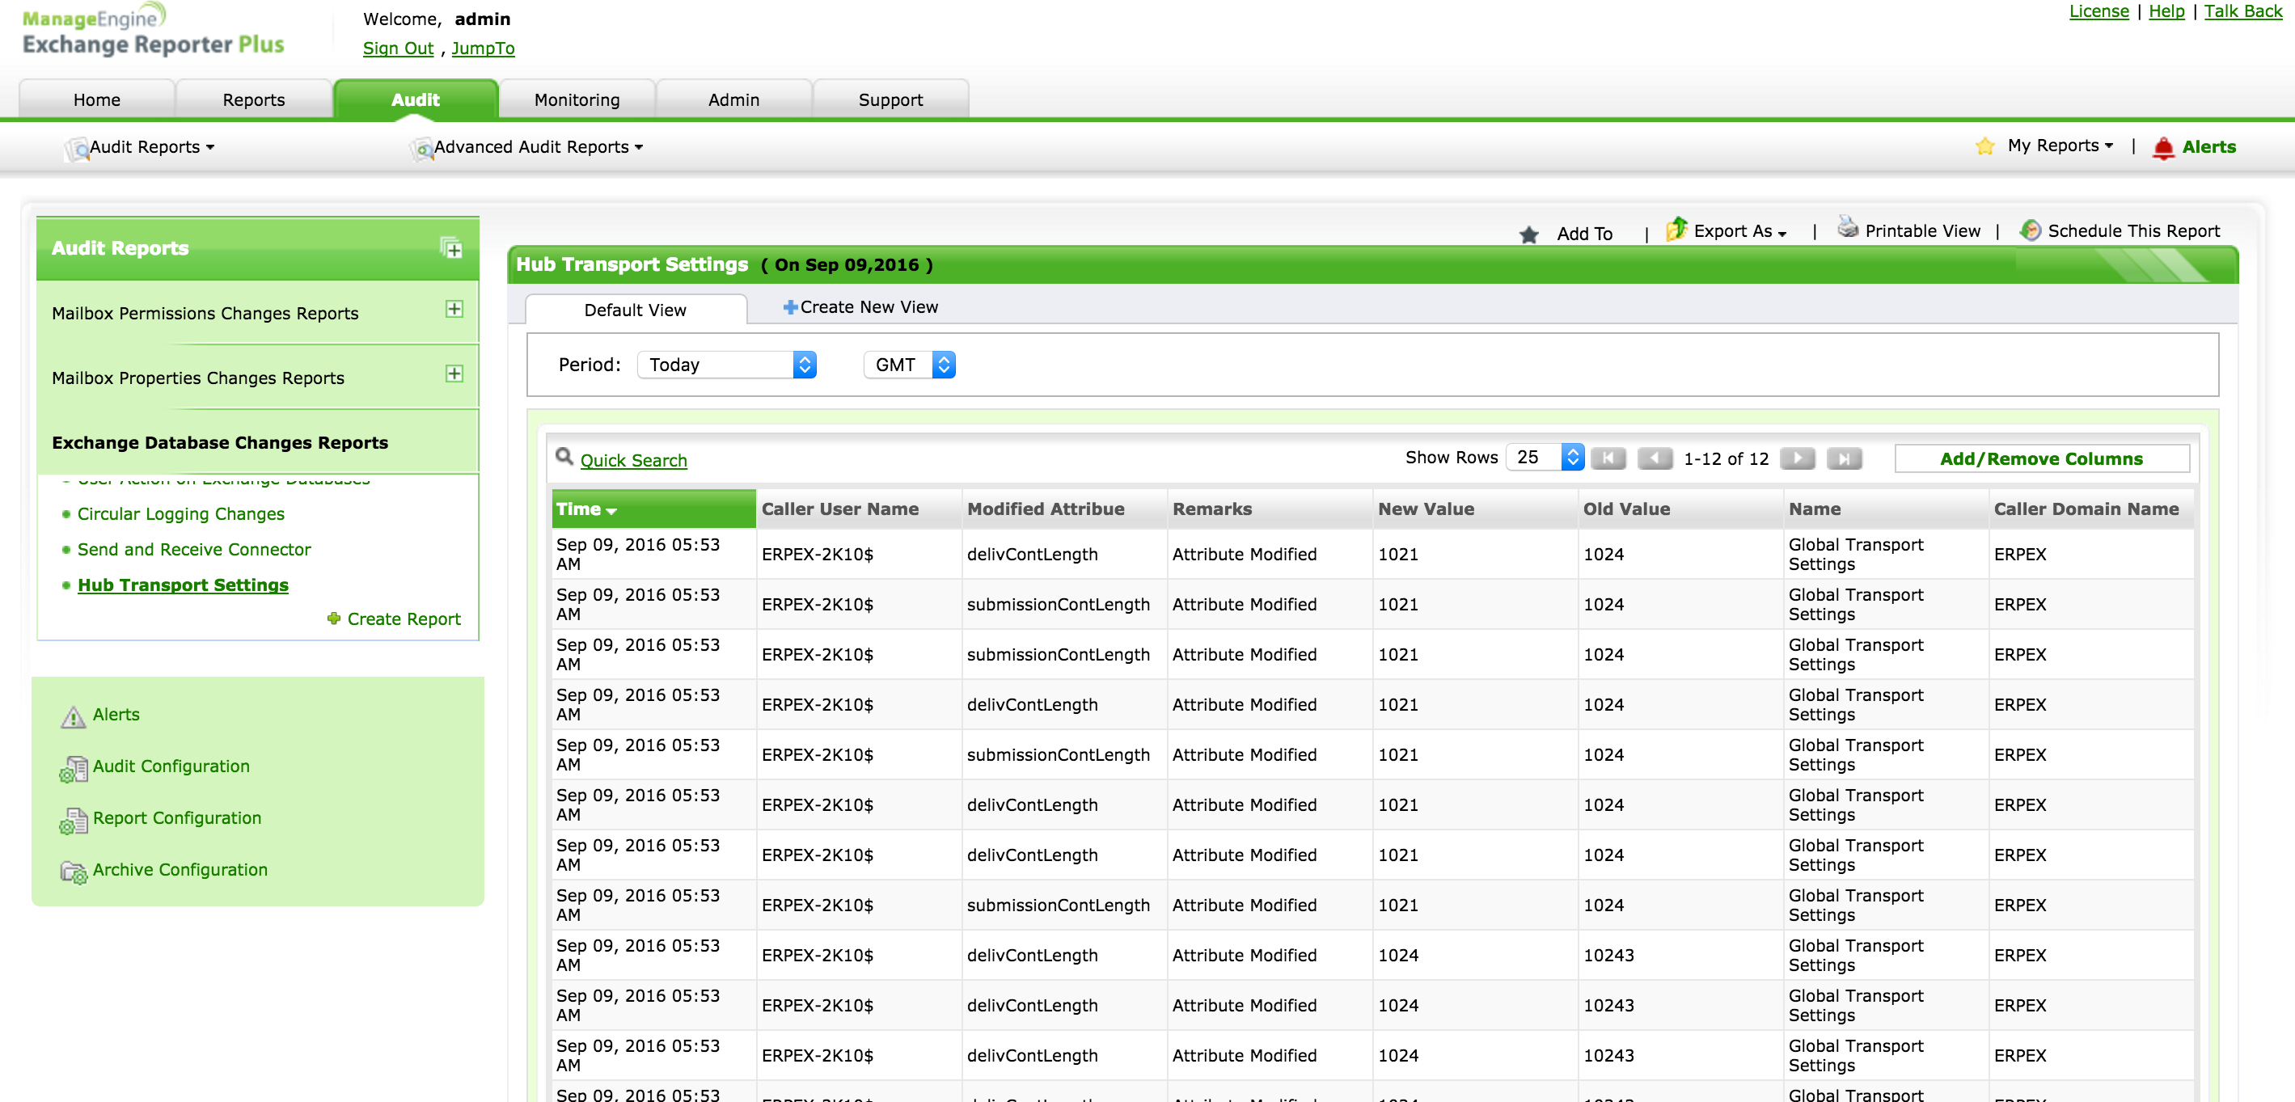This screenshot has width=2295, height=1102.
Task: Click the Quick Search magnifier icon
Action: pos(564,457)
